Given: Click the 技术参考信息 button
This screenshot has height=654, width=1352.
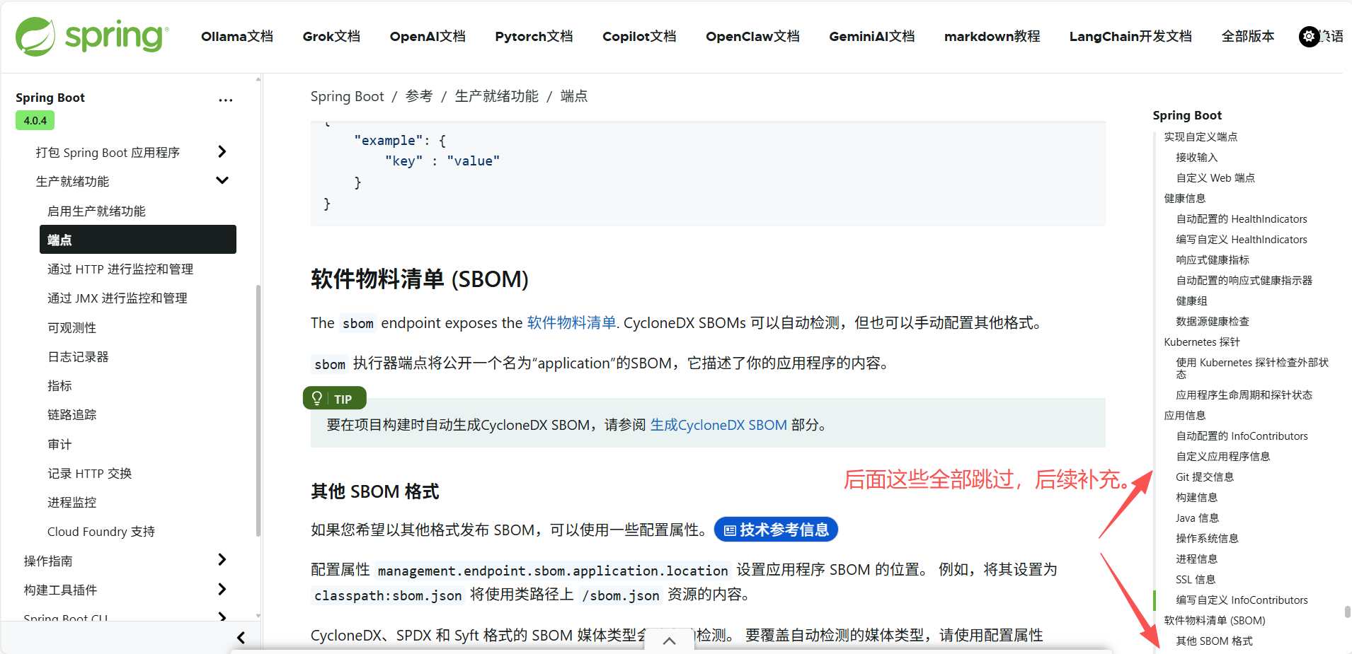Looking at the screenshot, I should (776, 530).
